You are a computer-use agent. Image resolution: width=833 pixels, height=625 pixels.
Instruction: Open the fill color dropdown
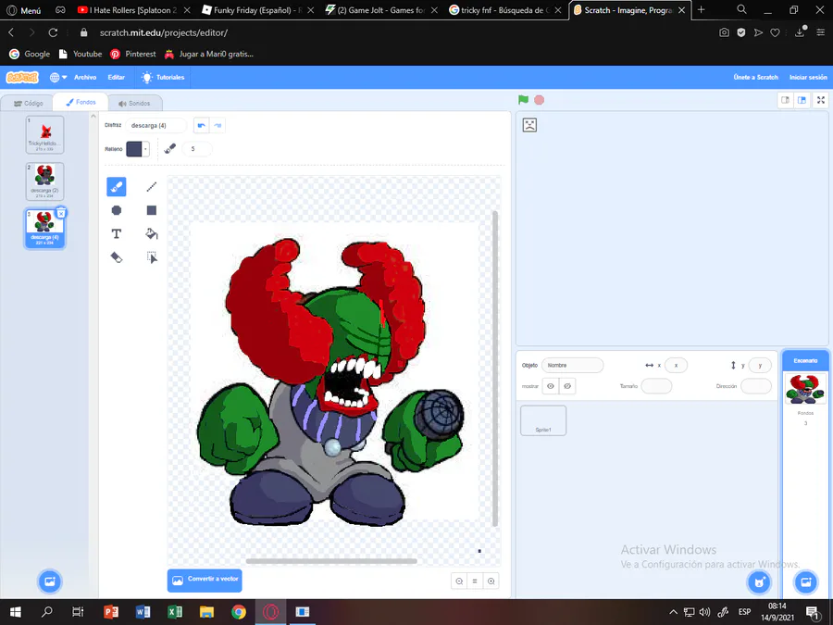tap(138, 149)
